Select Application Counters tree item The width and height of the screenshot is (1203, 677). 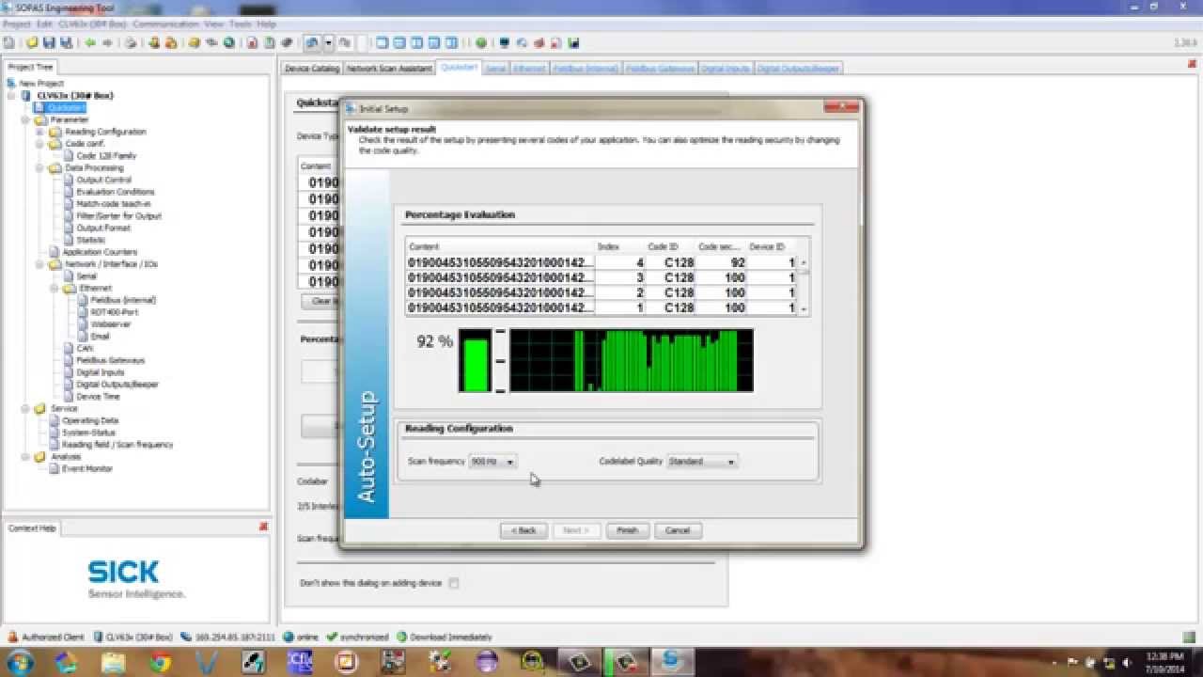click(x=100, y=252)
